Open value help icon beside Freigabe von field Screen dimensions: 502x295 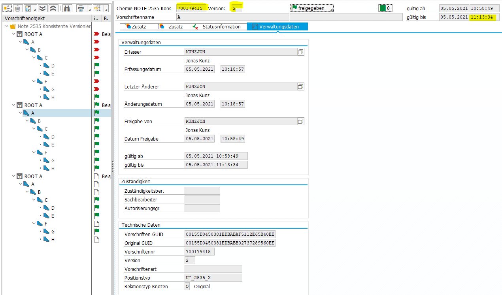[x=300, y=122]
